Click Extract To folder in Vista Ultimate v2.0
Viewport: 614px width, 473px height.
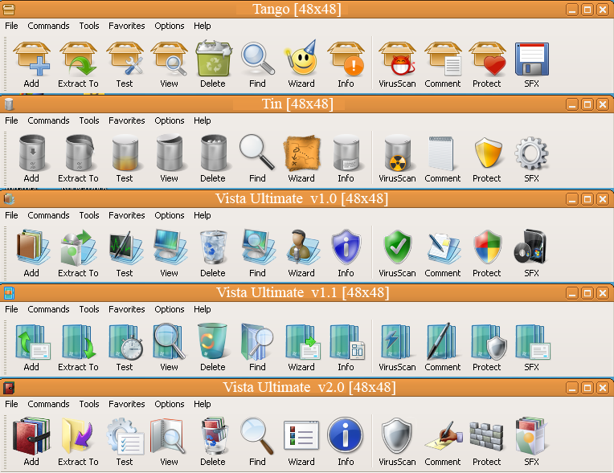77,436
